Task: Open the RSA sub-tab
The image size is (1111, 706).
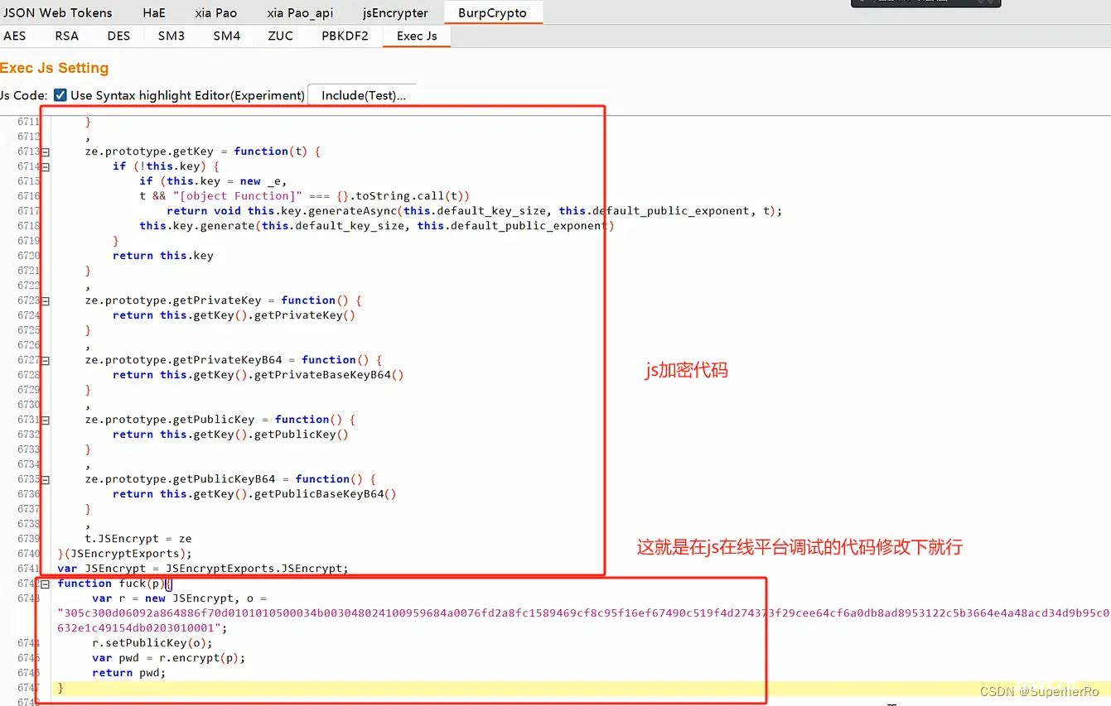Action: 67,36
